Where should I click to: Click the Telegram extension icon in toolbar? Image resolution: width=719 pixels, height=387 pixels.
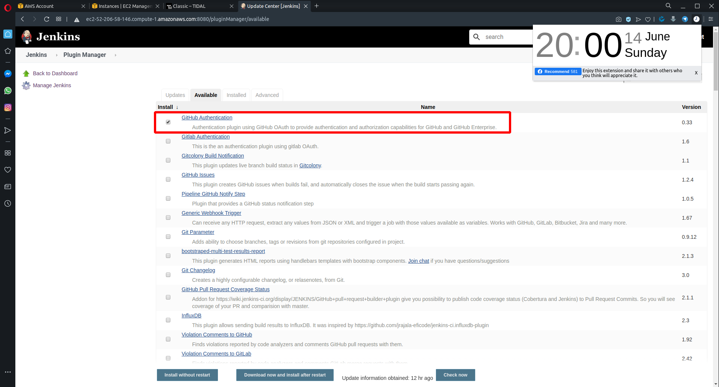pos(685,19)
